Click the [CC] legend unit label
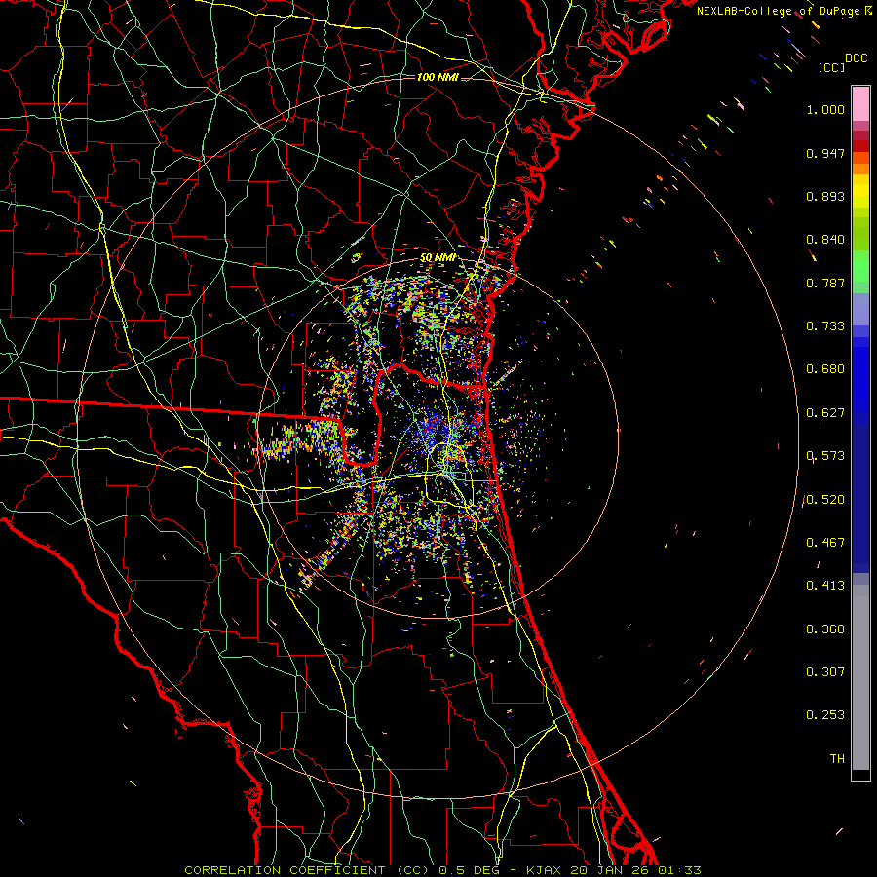 831,67
